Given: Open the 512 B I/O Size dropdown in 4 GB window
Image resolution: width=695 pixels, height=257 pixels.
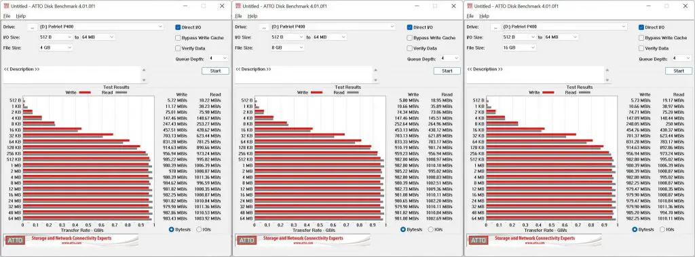Looking at the screenshot, I should coord(56,37).
